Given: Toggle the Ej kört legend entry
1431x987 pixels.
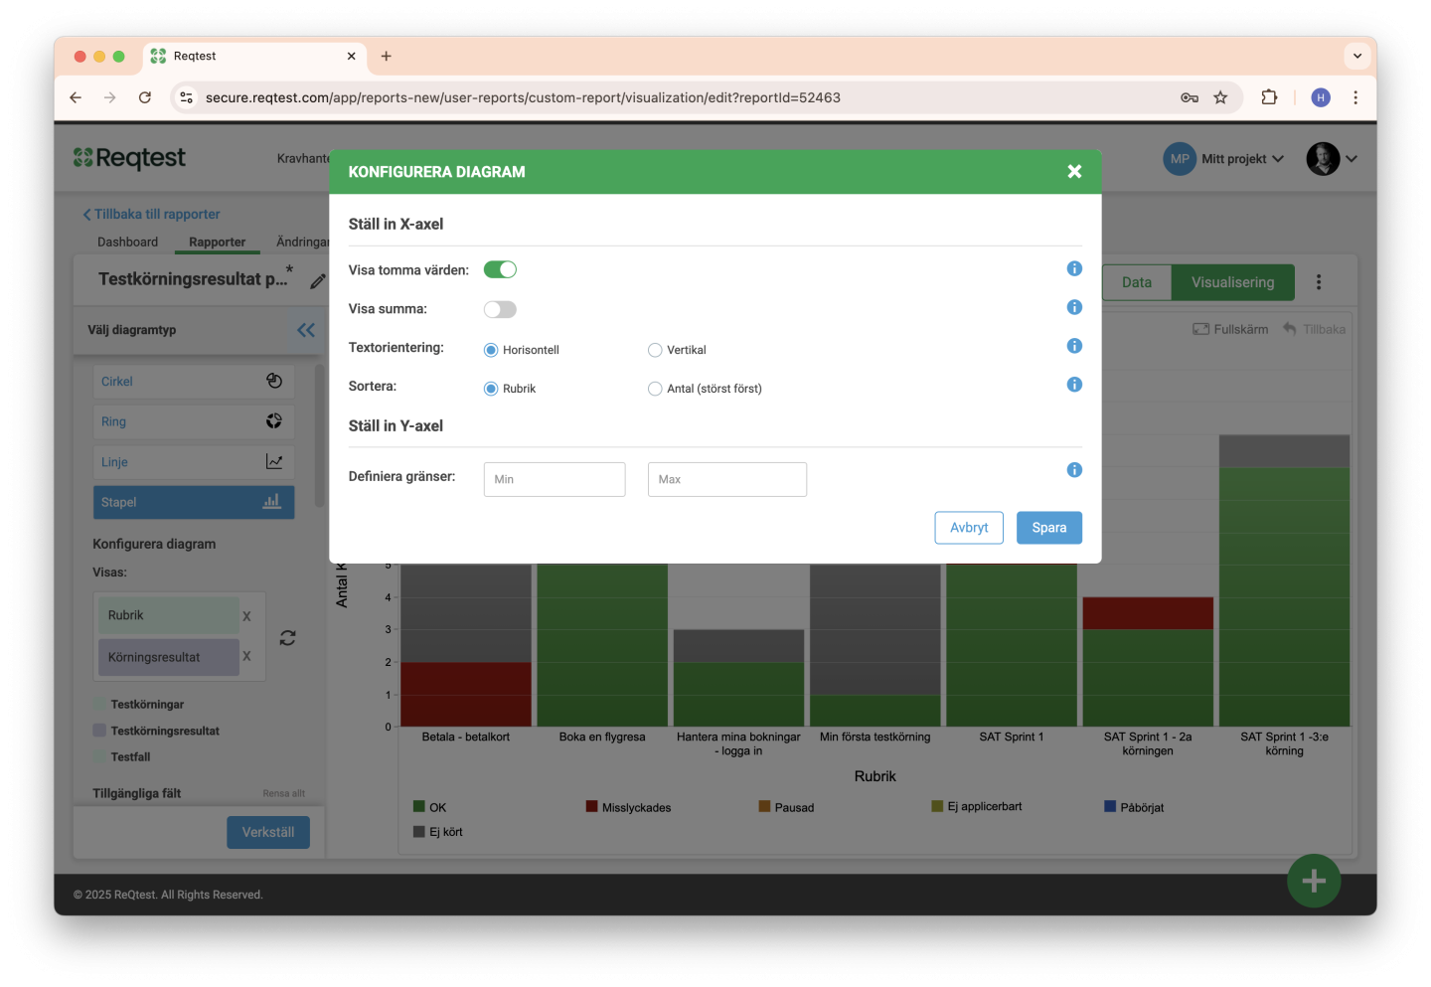Looking at the screenshot, I should tap(438, 832).
